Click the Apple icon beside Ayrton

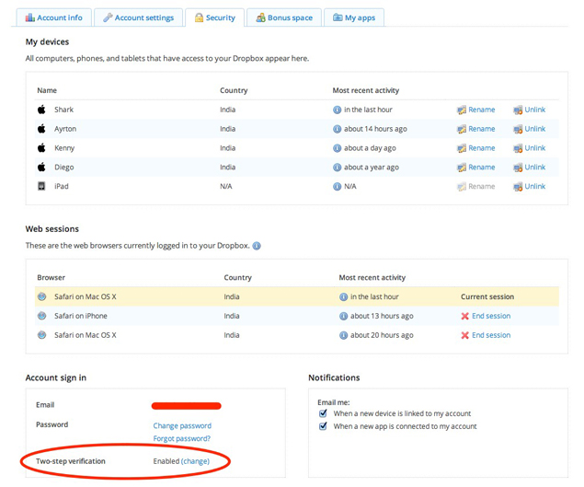[41, 129]
